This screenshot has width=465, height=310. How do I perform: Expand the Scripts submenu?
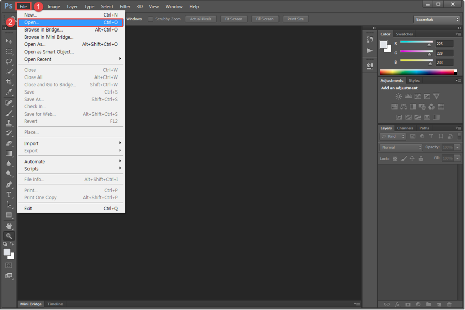coord(71,169)
